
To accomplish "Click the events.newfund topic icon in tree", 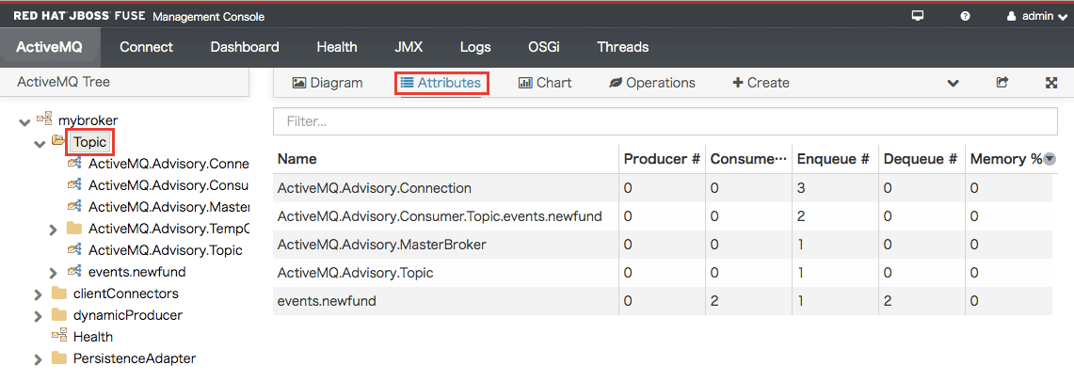I will point(74,271).
